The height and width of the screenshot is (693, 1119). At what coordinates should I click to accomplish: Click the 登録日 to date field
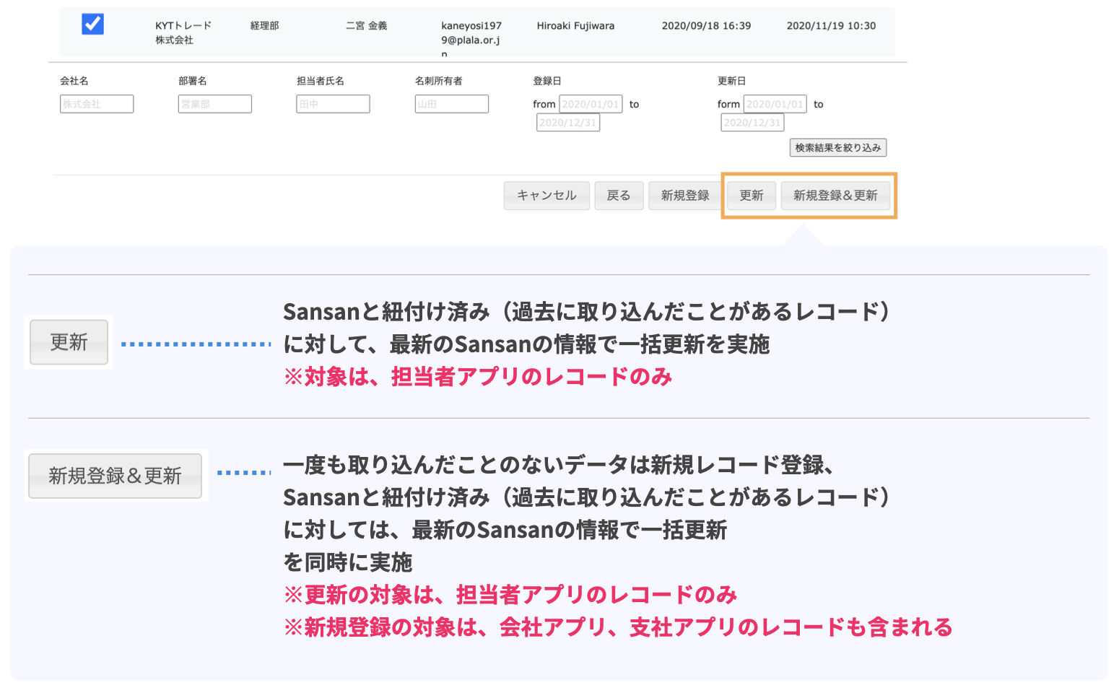[568, 123]
